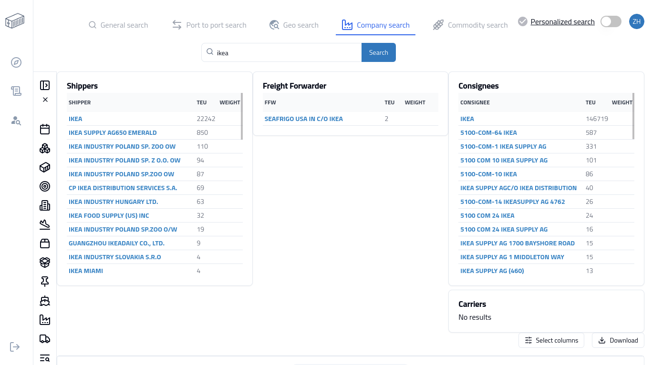Open consignee IKEA SUPPLY AG (460)

(492, 271)
